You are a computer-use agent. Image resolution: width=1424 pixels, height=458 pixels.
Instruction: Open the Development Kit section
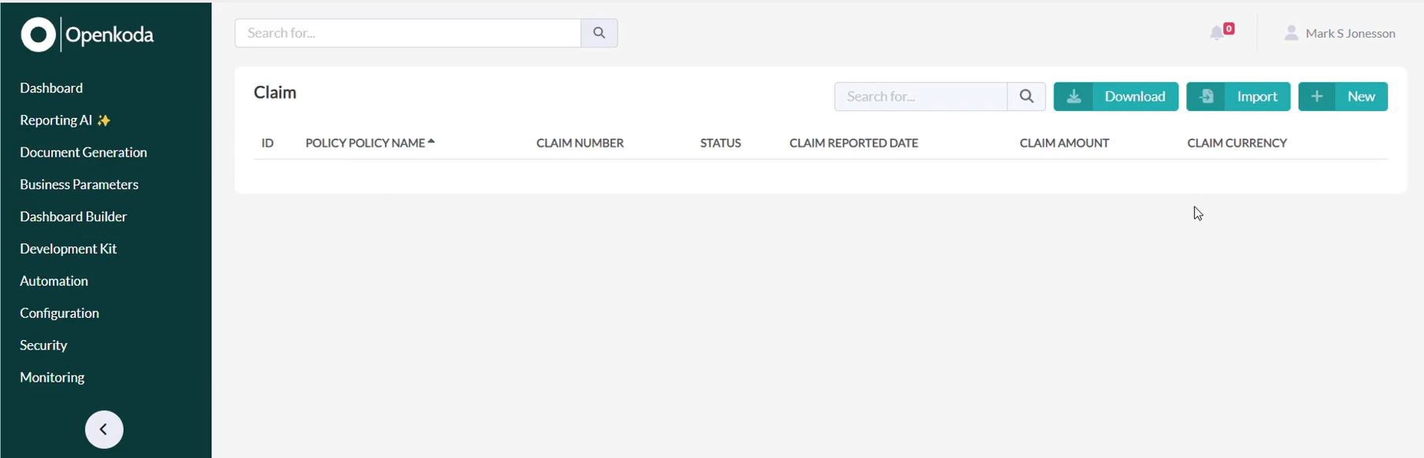pyautogui.click(x=69, y=249)
